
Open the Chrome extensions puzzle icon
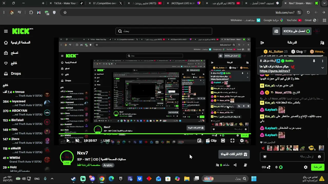click(31, 12)
